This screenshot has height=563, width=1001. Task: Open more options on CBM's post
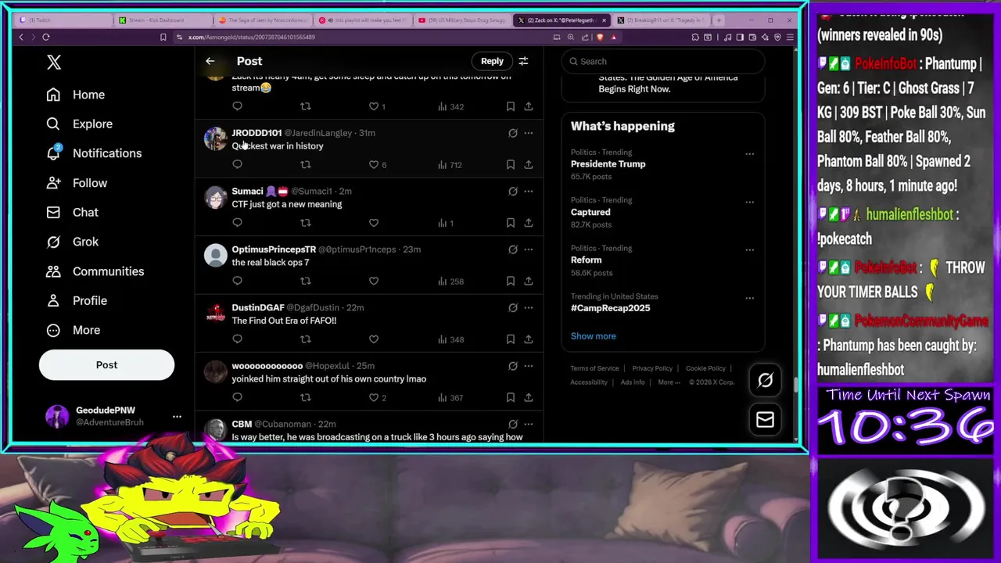click(x=529, y=424)
